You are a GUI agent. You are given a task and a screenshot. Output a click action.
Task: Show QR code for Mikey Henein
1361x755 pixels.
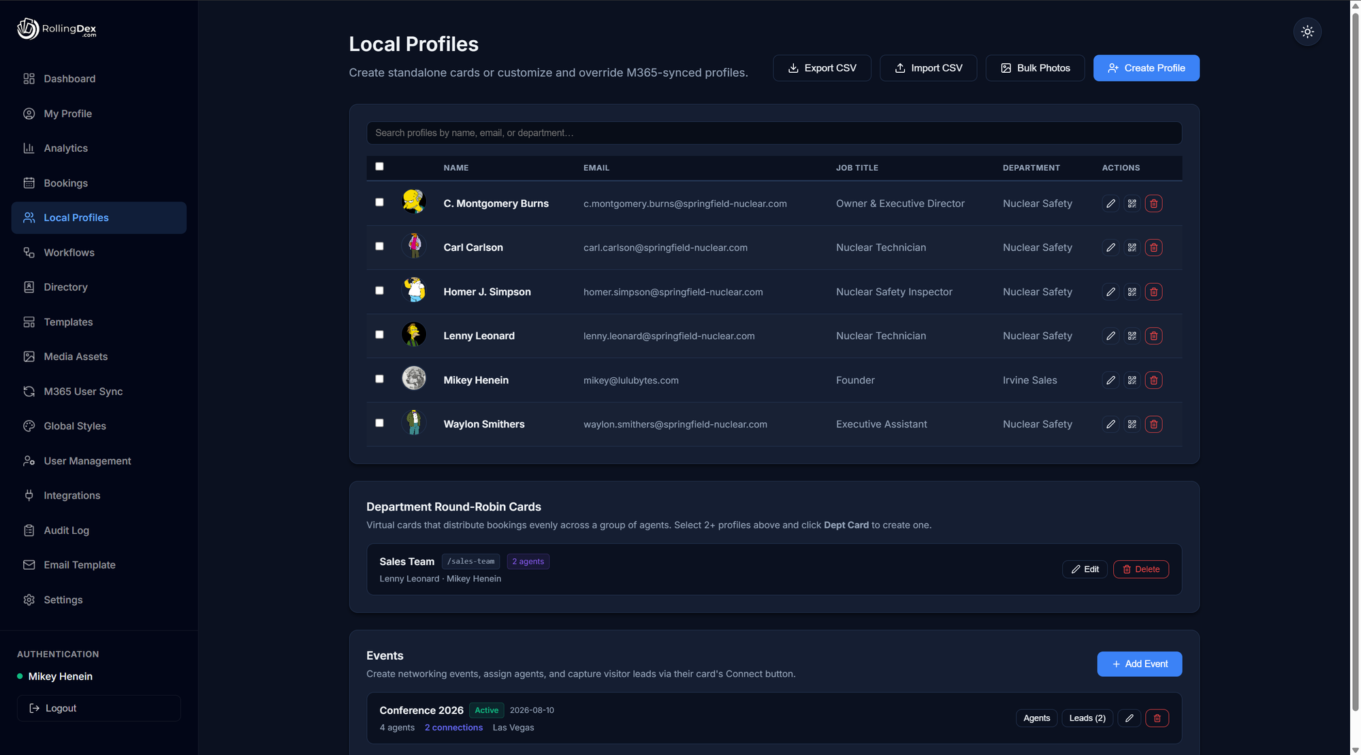1132,381
